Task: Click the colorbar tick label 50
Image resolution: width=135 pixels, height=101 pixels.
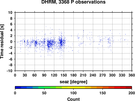Action: coord(44,93)
